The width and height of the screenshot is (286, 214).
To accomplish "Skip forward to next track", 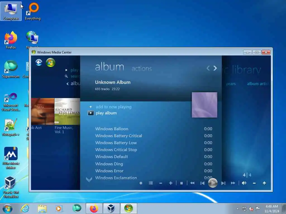I will pos(223,183).
